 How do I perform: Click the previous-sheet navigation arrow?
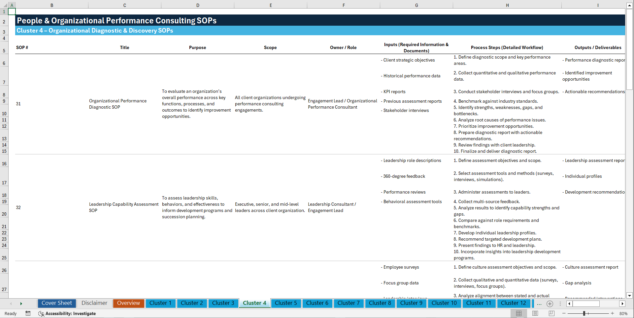tap(11, 304)
